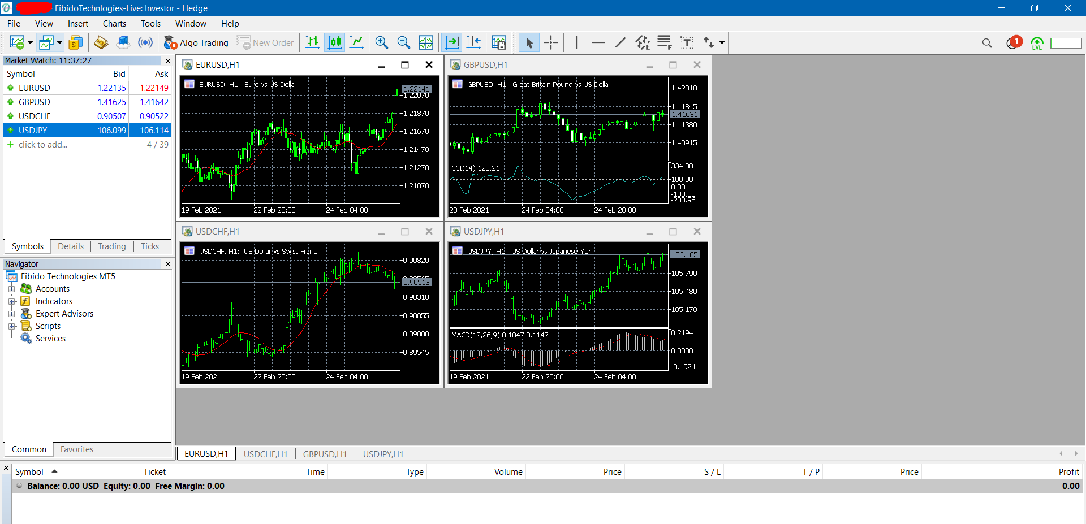Open the Window menu

(191, 24)
